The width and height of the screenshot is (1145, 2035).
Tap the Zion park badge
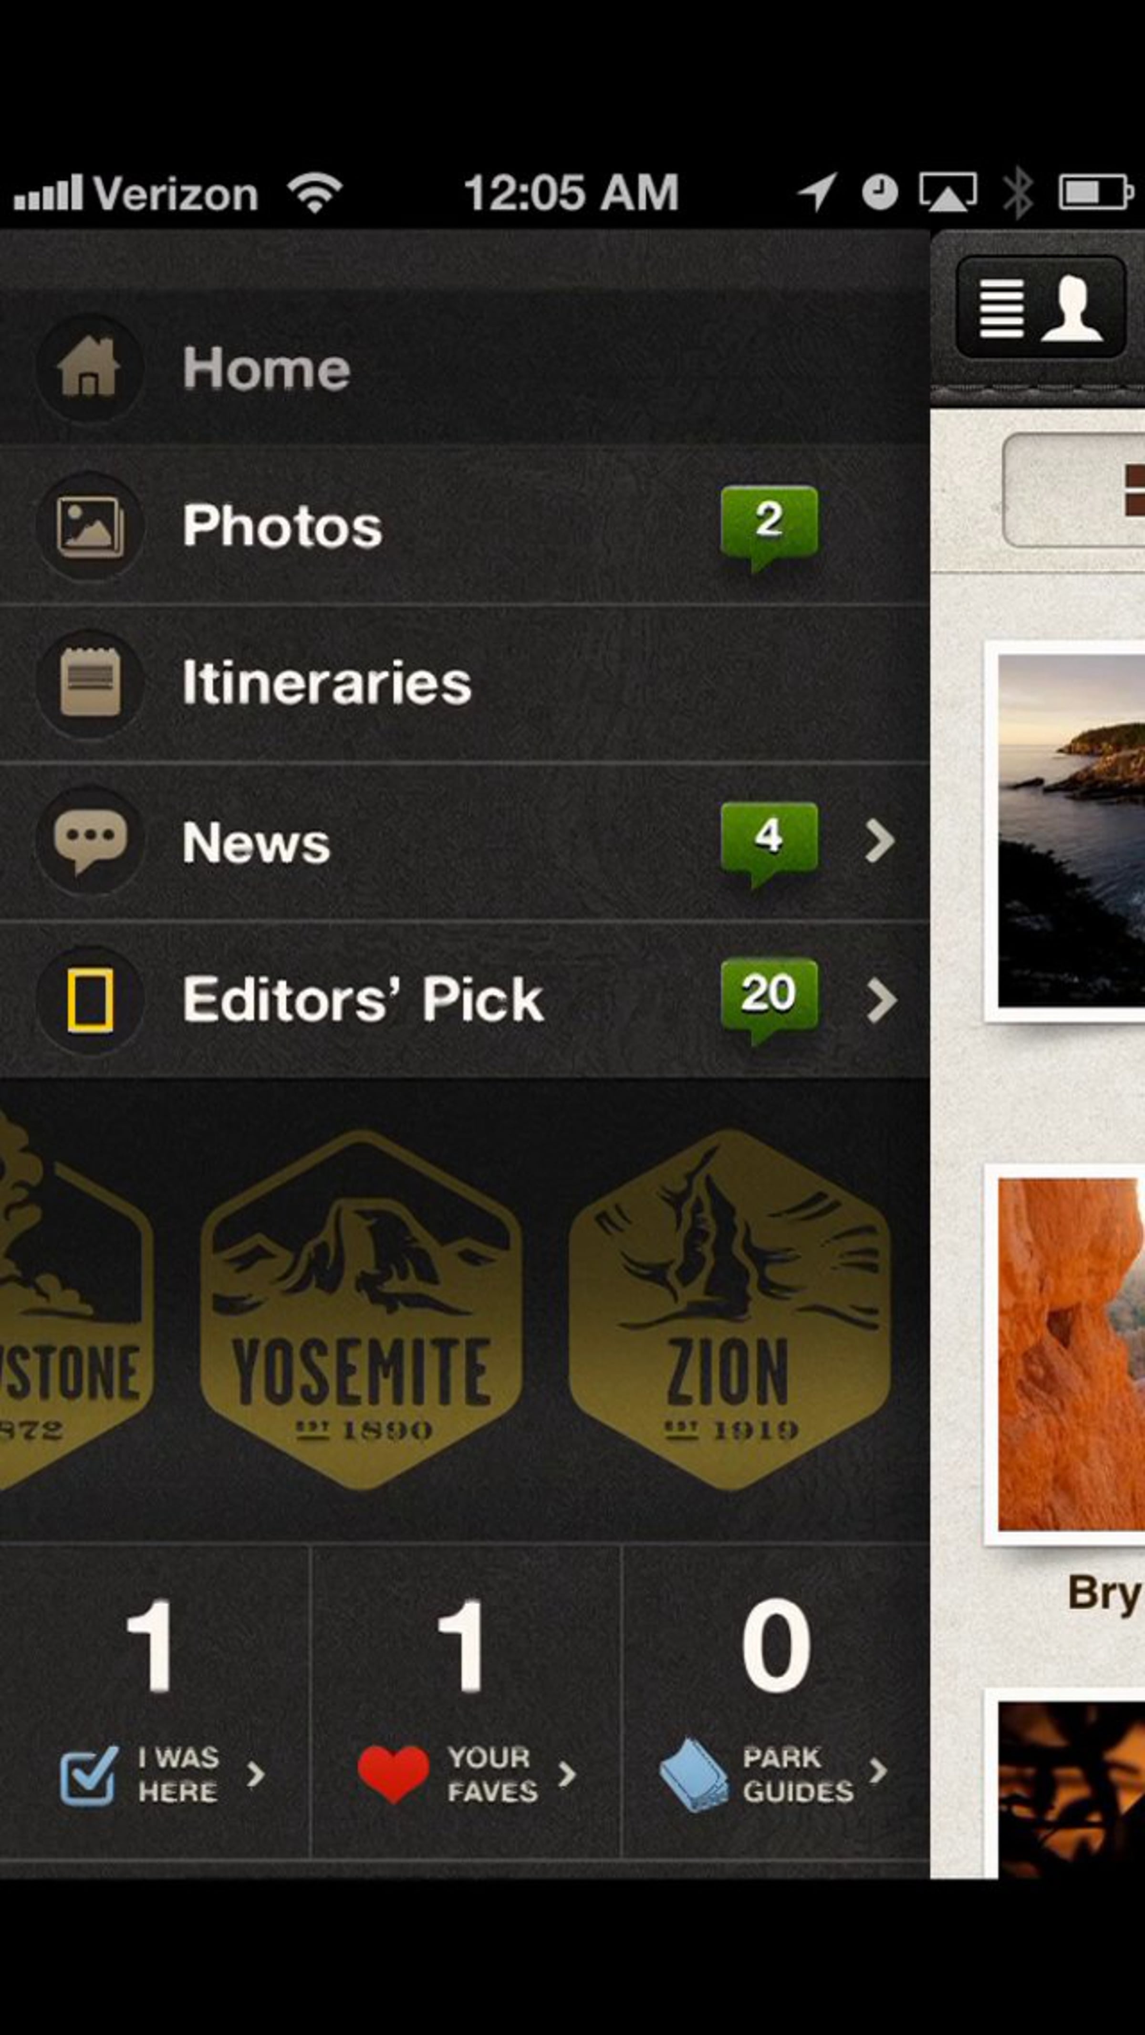point(729,1310)
